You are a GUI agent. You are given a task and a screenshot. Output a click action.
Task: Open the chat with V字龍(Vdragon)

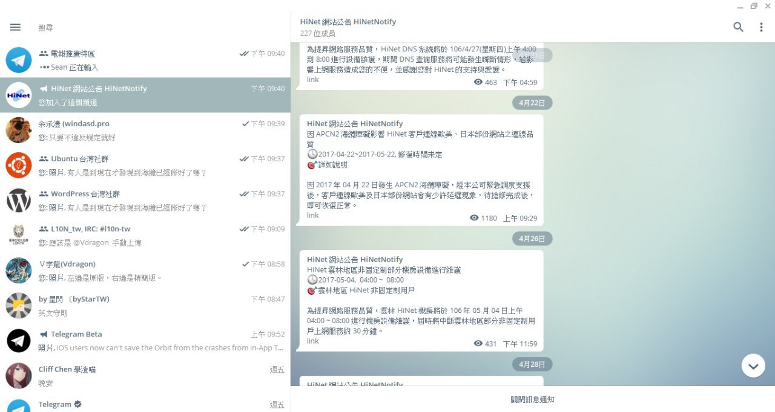145,270
